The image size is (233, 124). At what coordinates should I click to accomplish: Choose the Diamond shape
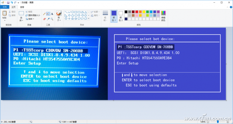tap(69, 15)
